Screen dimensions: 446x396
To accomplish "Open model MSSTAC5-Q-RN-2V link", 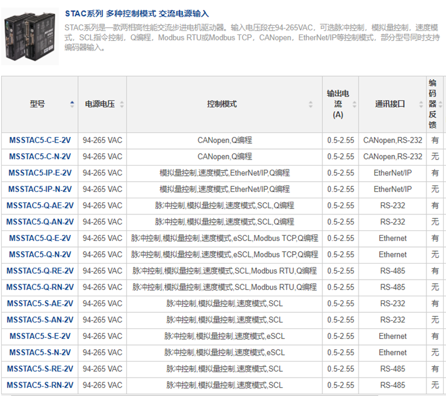I will [x=40, y=287].
